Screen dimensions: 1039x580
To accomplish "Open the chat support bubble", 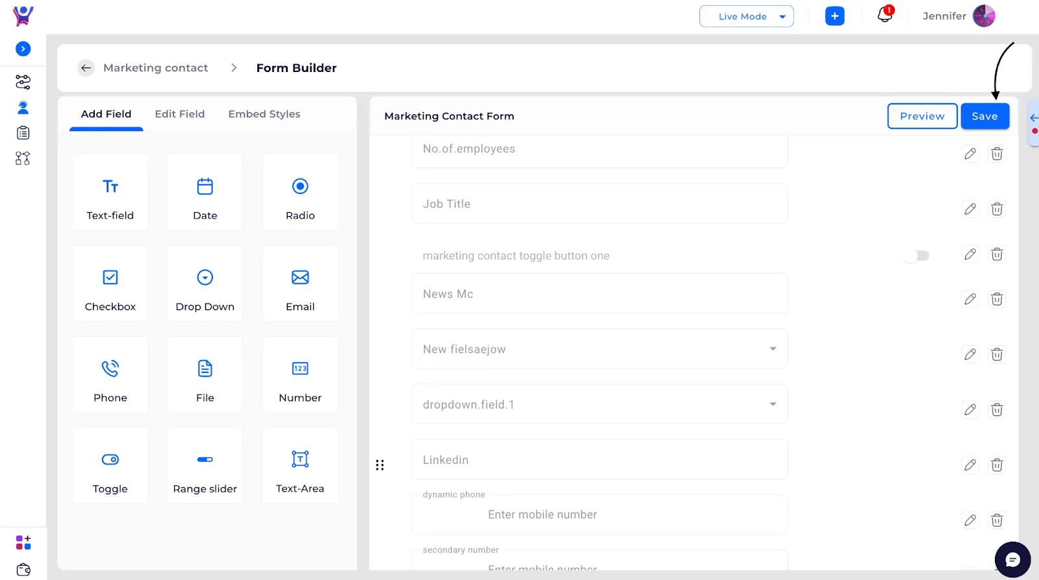I will coord(1012,559).
